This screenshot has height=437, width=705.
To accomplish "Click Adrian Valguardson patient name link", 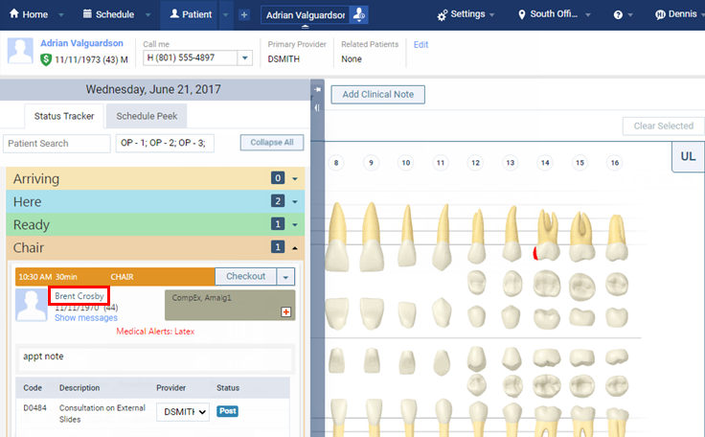I will coord(81,43).
